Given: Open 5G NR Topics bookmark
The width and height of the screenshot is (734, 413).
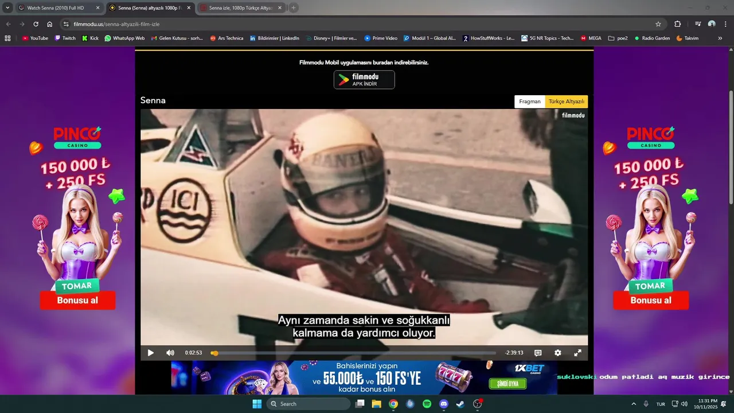Looking at the screenshot, I should (x=547, y=38).
